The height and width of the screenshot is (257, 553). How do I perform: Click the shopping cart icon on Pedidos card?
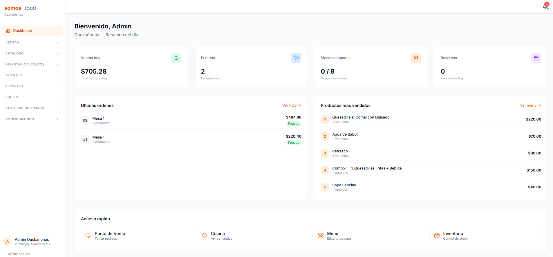(x=296, y=58)
